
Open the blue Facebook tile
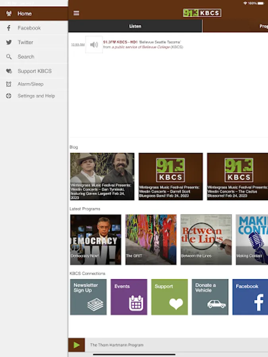(250, 297)
